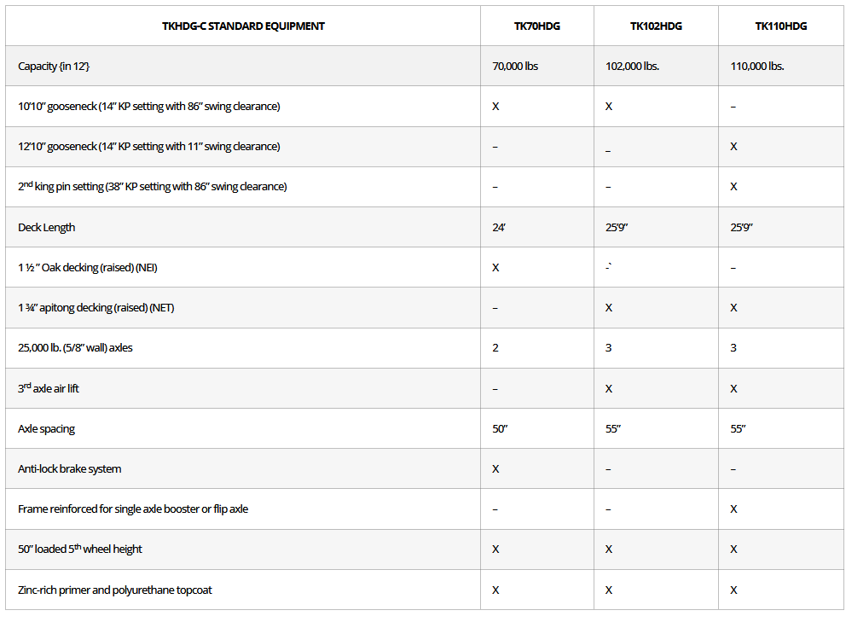Select the TK70HDG column header
This screenshot has height=622, width=846.
537,26
